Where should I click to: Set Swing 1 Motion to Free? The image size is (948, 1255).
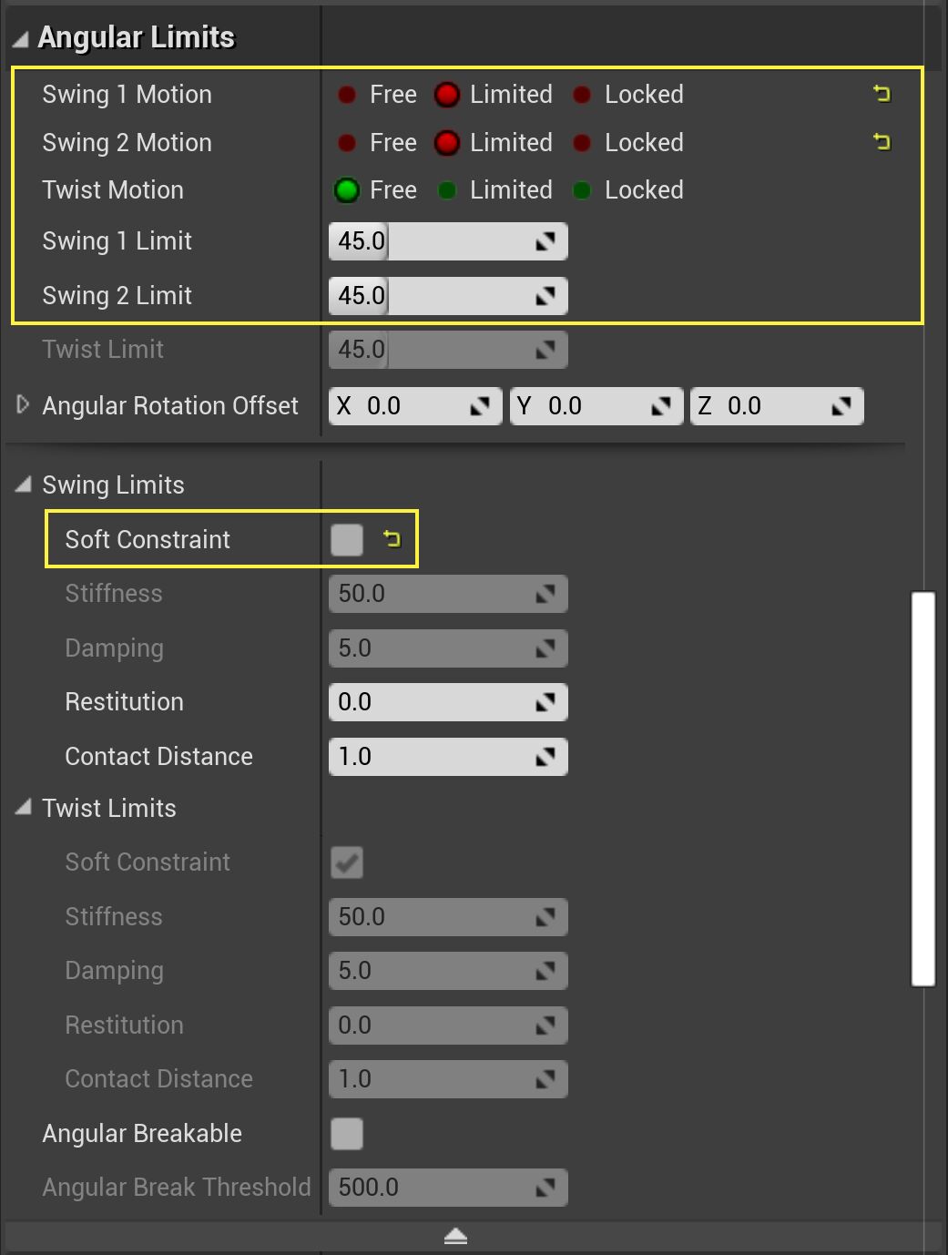[347, 94]
